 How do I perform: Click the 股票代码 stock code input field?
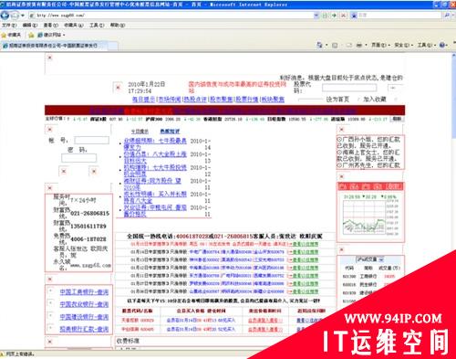[x=349, y=88]
